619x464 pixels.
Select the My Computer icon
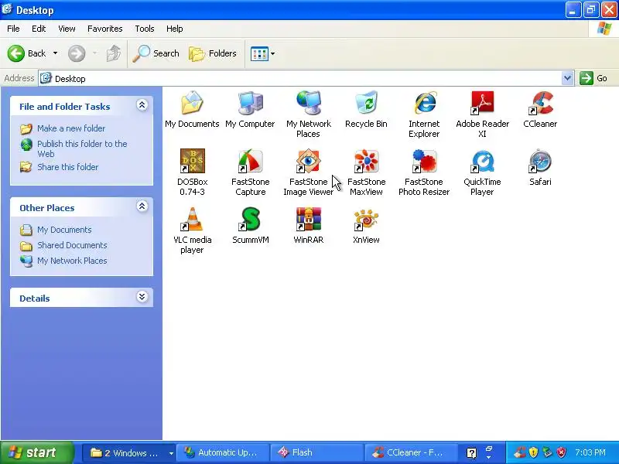coord(250,109)
